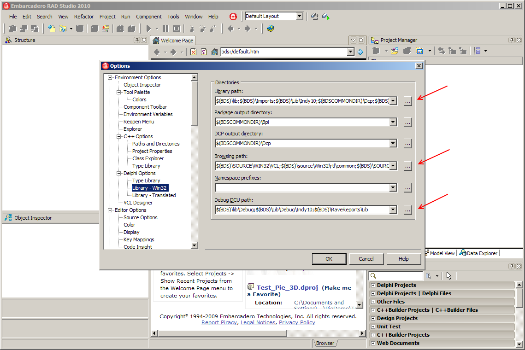Collapse the C++ Options tree node
The width and height of the screenshot is (525, 350).
pos(118,136)
